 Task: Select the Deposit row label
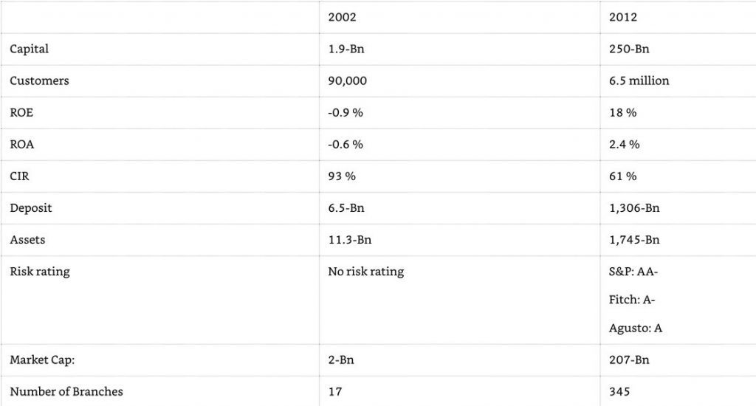coord(30,208)
